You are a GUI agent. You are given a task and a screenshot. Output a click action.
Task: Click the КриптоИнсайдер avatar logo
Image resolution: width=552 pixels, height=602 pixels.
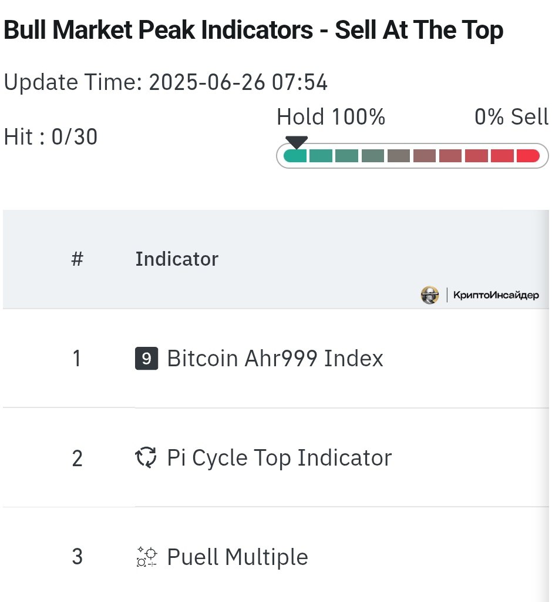click(x=430, y=295)
